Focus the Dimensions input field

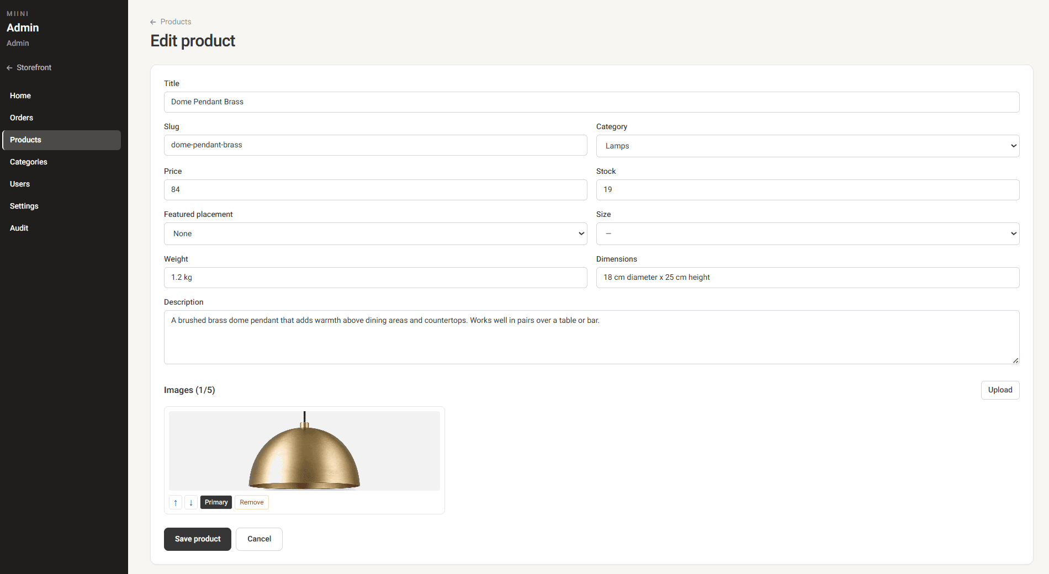[x=808, y=278]
